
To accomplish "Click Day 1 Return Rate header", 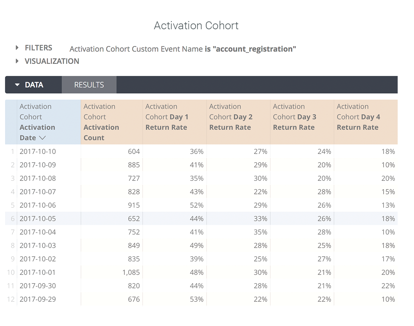I will tap(167, 122).
